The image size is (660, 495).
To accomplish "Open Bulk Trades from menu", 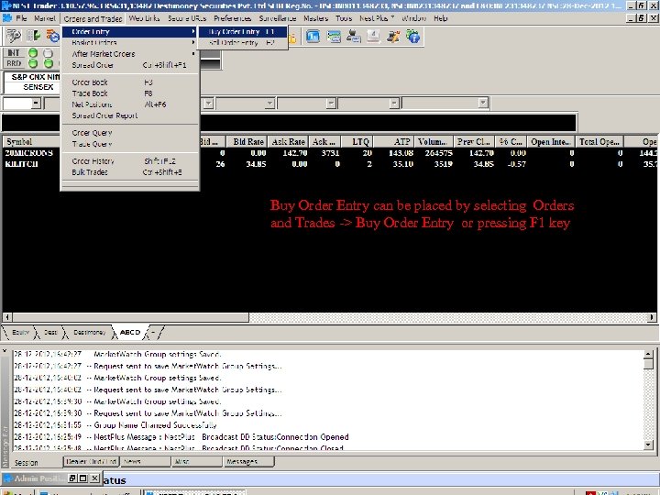I will 129,172.
